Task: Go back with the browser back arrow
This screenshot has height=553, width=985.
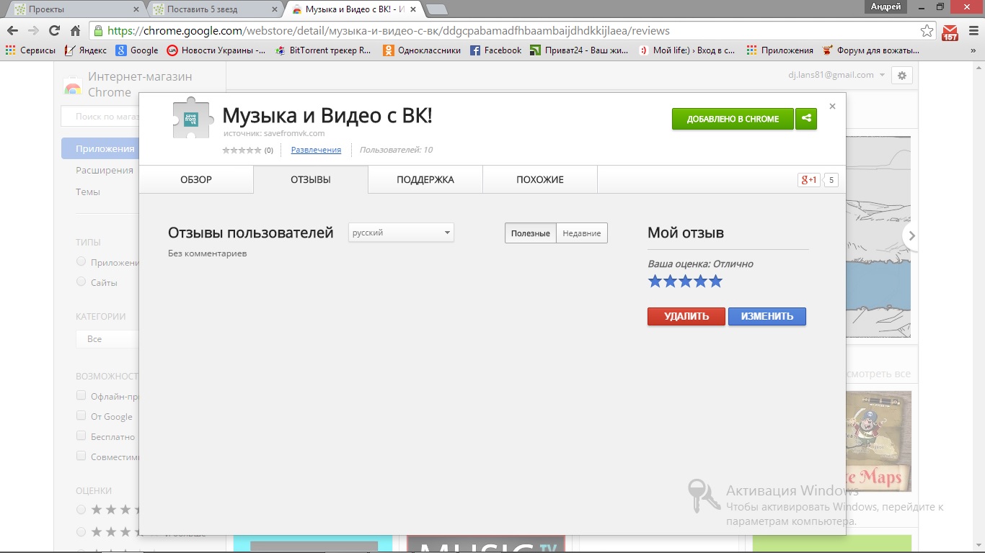Action: coord(12,31)
